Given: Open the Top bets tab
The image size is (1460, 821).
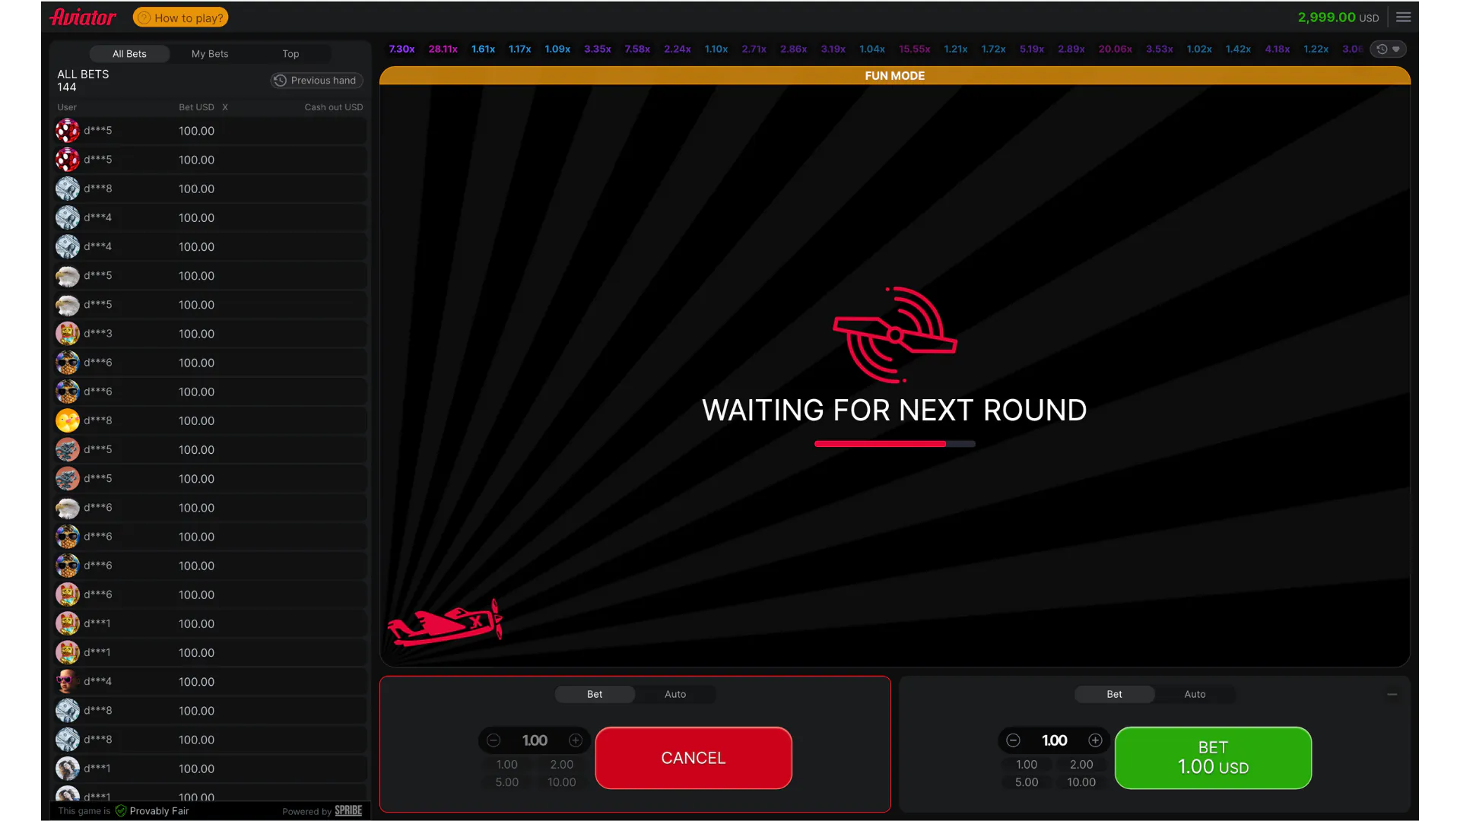Looking at the screenshot, I should point(290,53).
